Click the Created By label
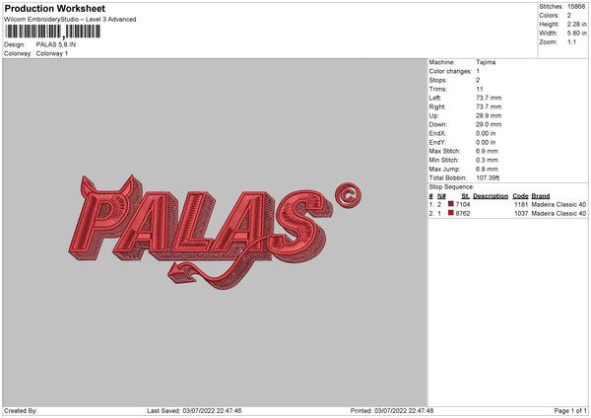Image resolution: width=591 pixels, height=418 pixels. (21, 410)
